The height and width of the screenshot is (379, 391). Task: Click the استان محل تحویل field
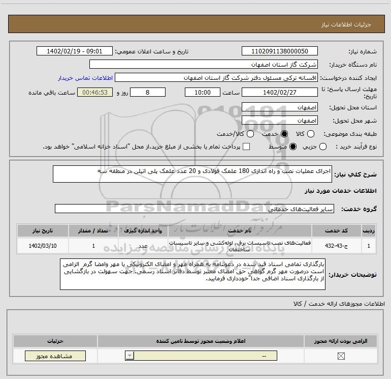pos(279,107)
